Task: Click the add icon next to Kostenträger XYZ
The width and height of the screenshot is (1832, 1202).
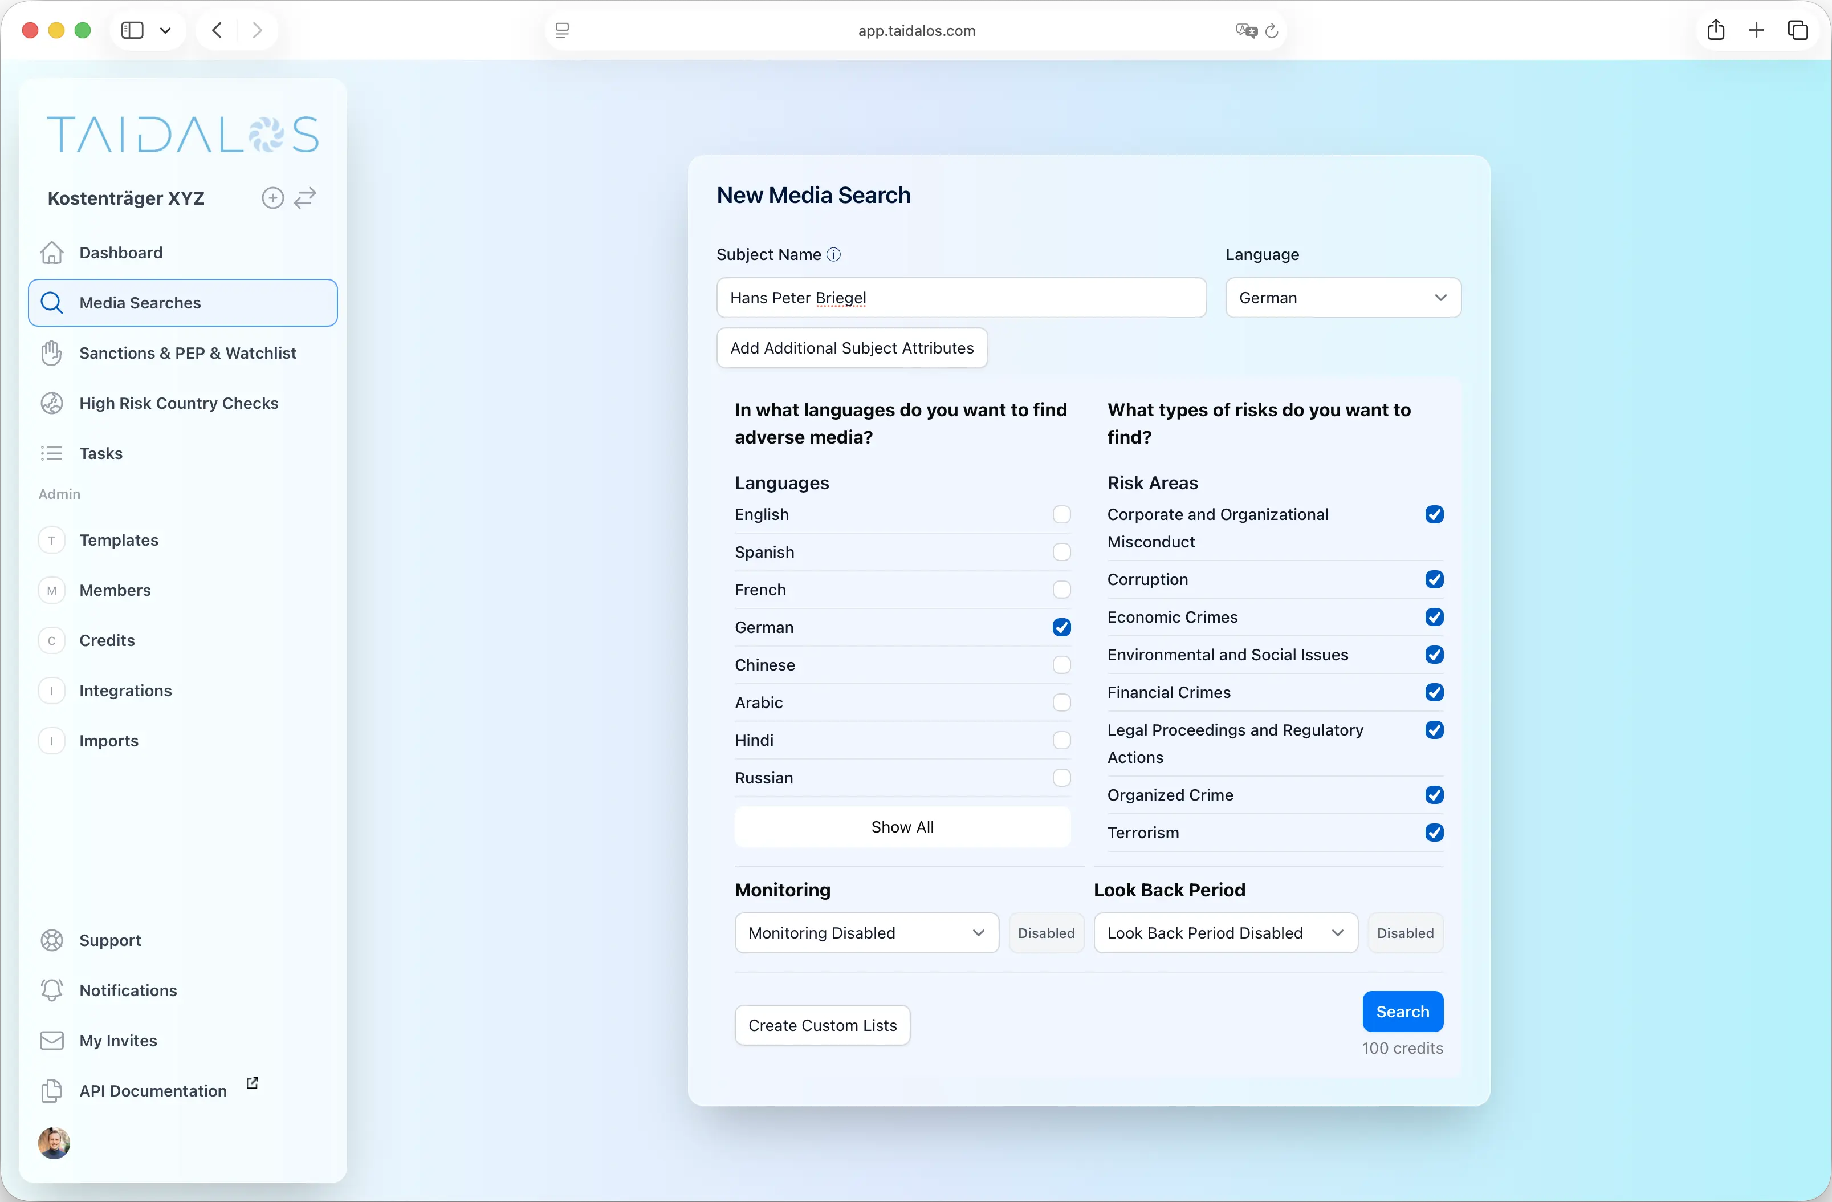Action: 272,198
